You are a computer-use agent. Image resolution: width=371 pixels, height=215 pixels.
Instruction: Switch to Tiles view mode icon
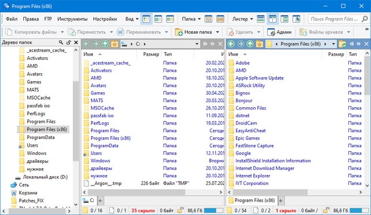pos(170,19)
